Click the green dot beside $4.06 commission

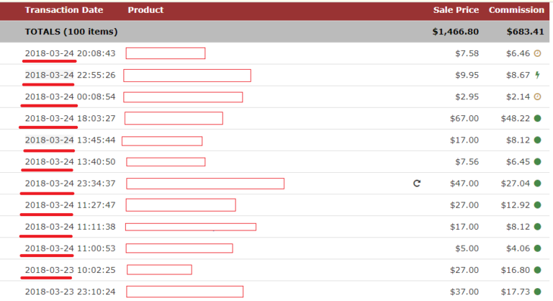point(537,248)
